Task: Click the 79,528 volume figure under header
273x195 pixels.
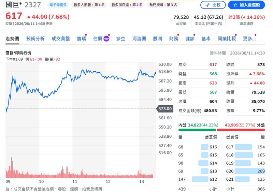Action: tap(181, 17)
